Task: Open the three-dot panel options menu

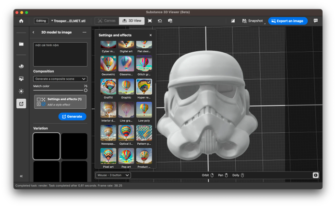Action: click(x=84, y=32)
